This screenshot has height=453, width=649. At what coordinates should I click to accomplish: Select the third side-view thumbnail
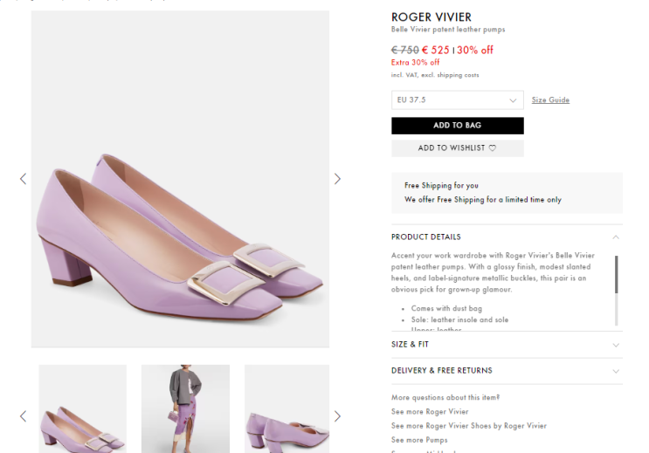(287, 408)
